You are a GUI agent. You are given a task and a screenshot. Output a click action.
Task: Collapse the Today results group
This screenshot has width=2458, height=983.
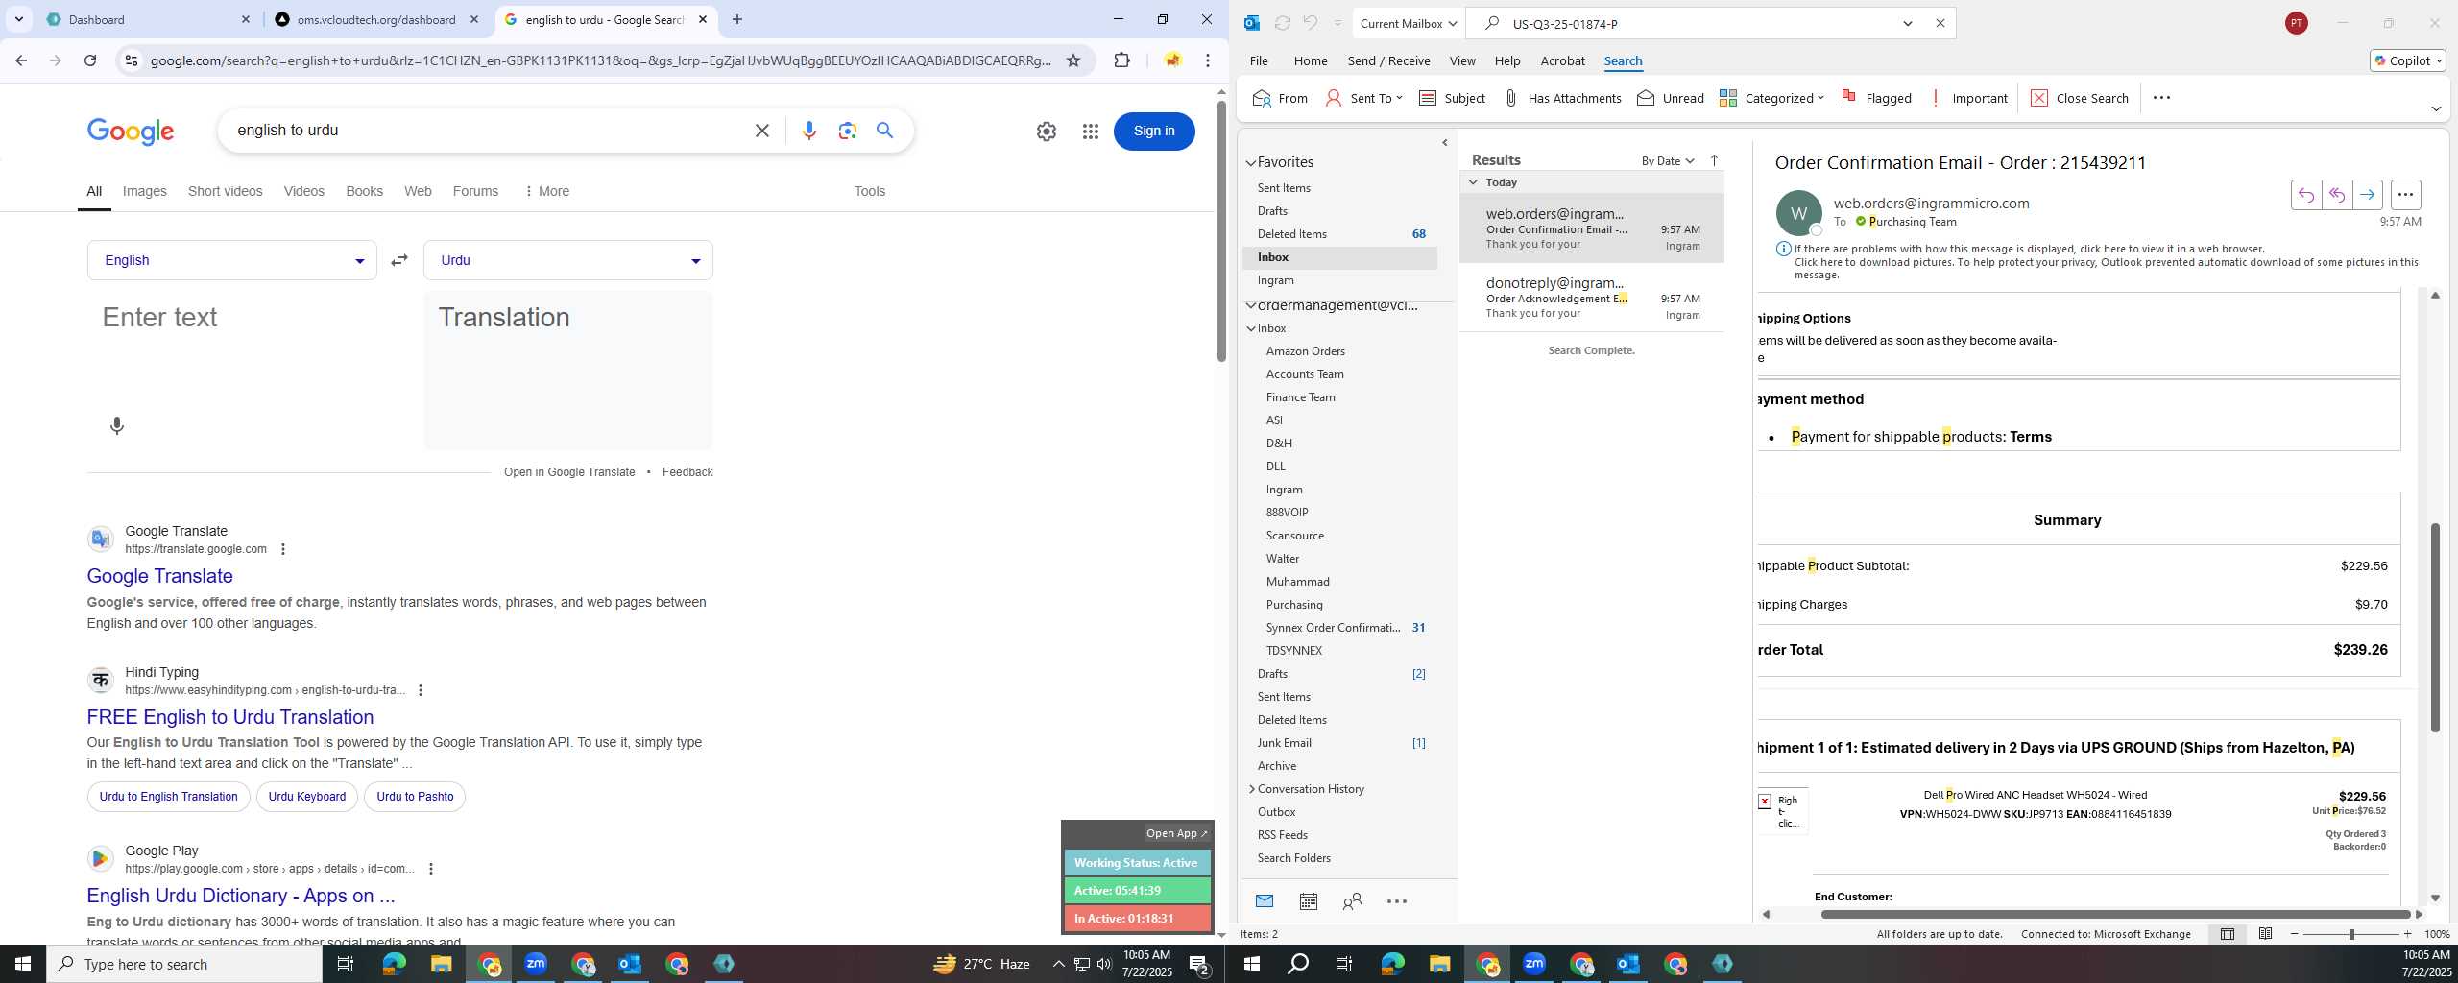(x=1473, y=181)
